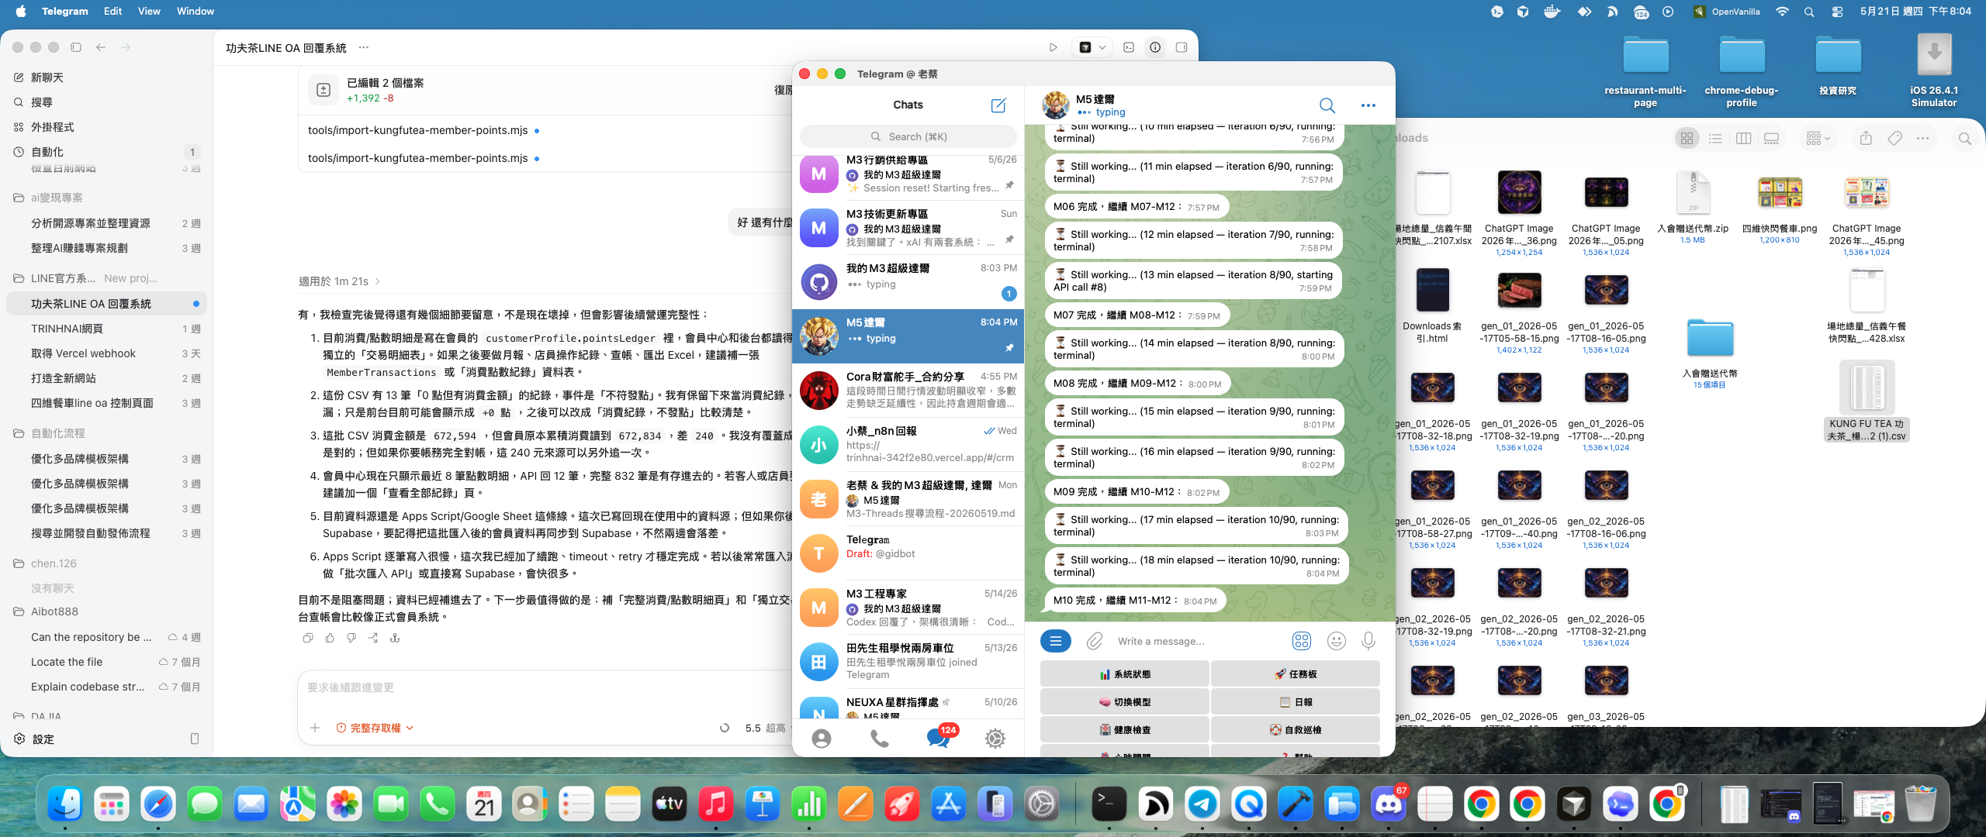Select the Telegram Chats tab with 124 badge
The height and width of the screenshot is (837, 1986).
tap(938, 737)
